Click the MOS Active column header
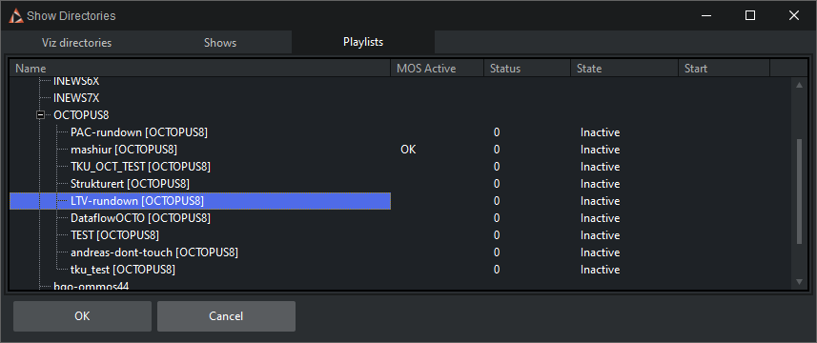Screen dimensions: 817x343 pyautogui.click(x=438, y=69)
